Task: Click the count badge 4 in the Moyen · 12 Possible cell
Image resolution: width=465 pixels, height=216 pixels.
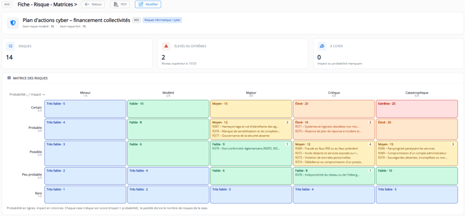Action: coord(370,144)
